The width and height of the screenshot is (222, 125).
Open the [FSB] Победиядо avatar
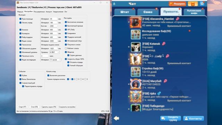[x=136, y=108]
